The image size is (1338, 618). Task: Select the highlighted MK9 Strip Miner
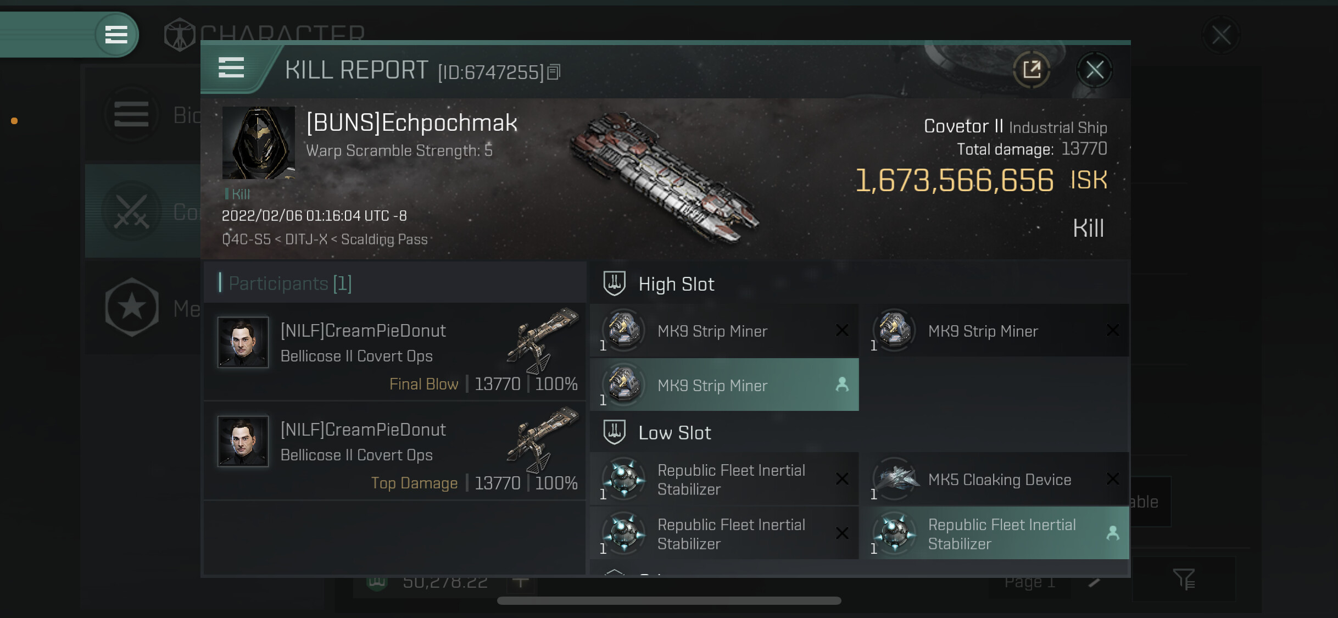(724, 385)
